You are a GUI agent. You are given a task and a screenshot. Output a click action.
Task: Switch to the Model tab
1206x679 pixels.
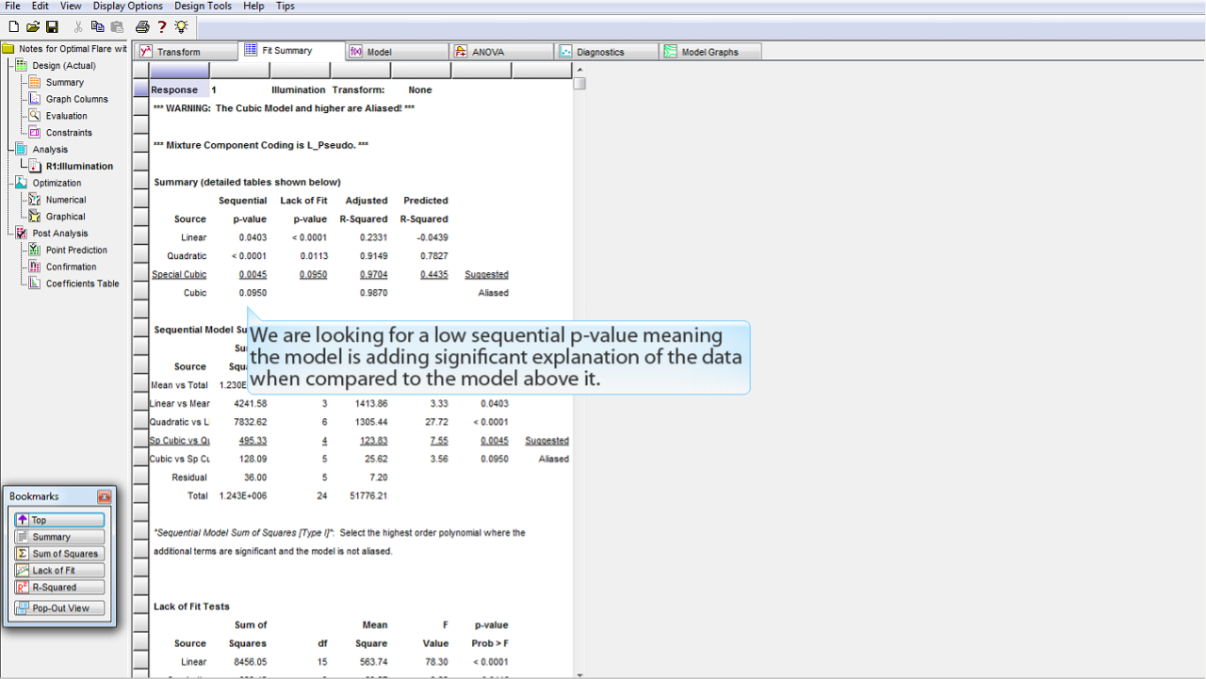[x=397, y=52]
